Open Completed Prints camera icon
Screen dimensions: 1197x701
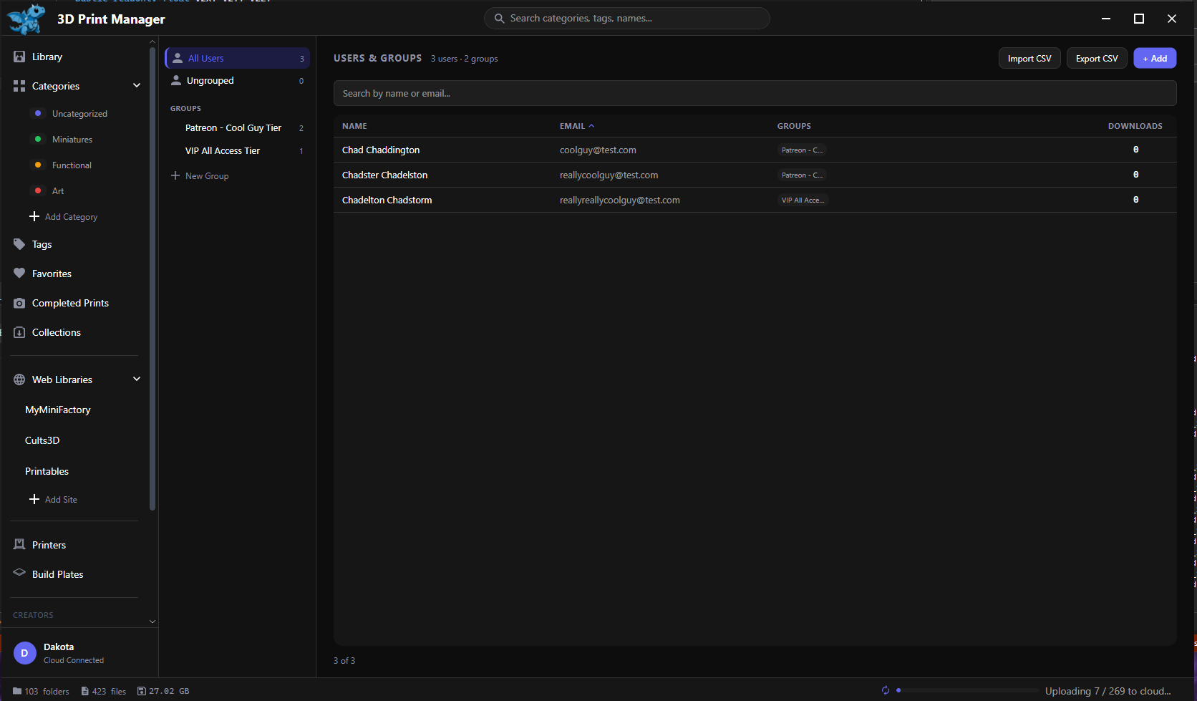pos(19,303)
